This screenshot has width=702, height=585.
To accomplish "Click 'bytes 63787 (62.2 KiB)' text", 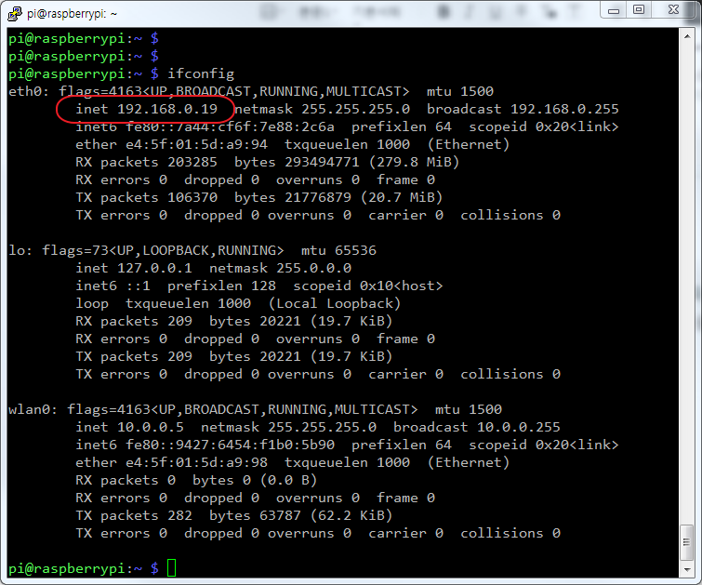I will [x=301, y=515].
